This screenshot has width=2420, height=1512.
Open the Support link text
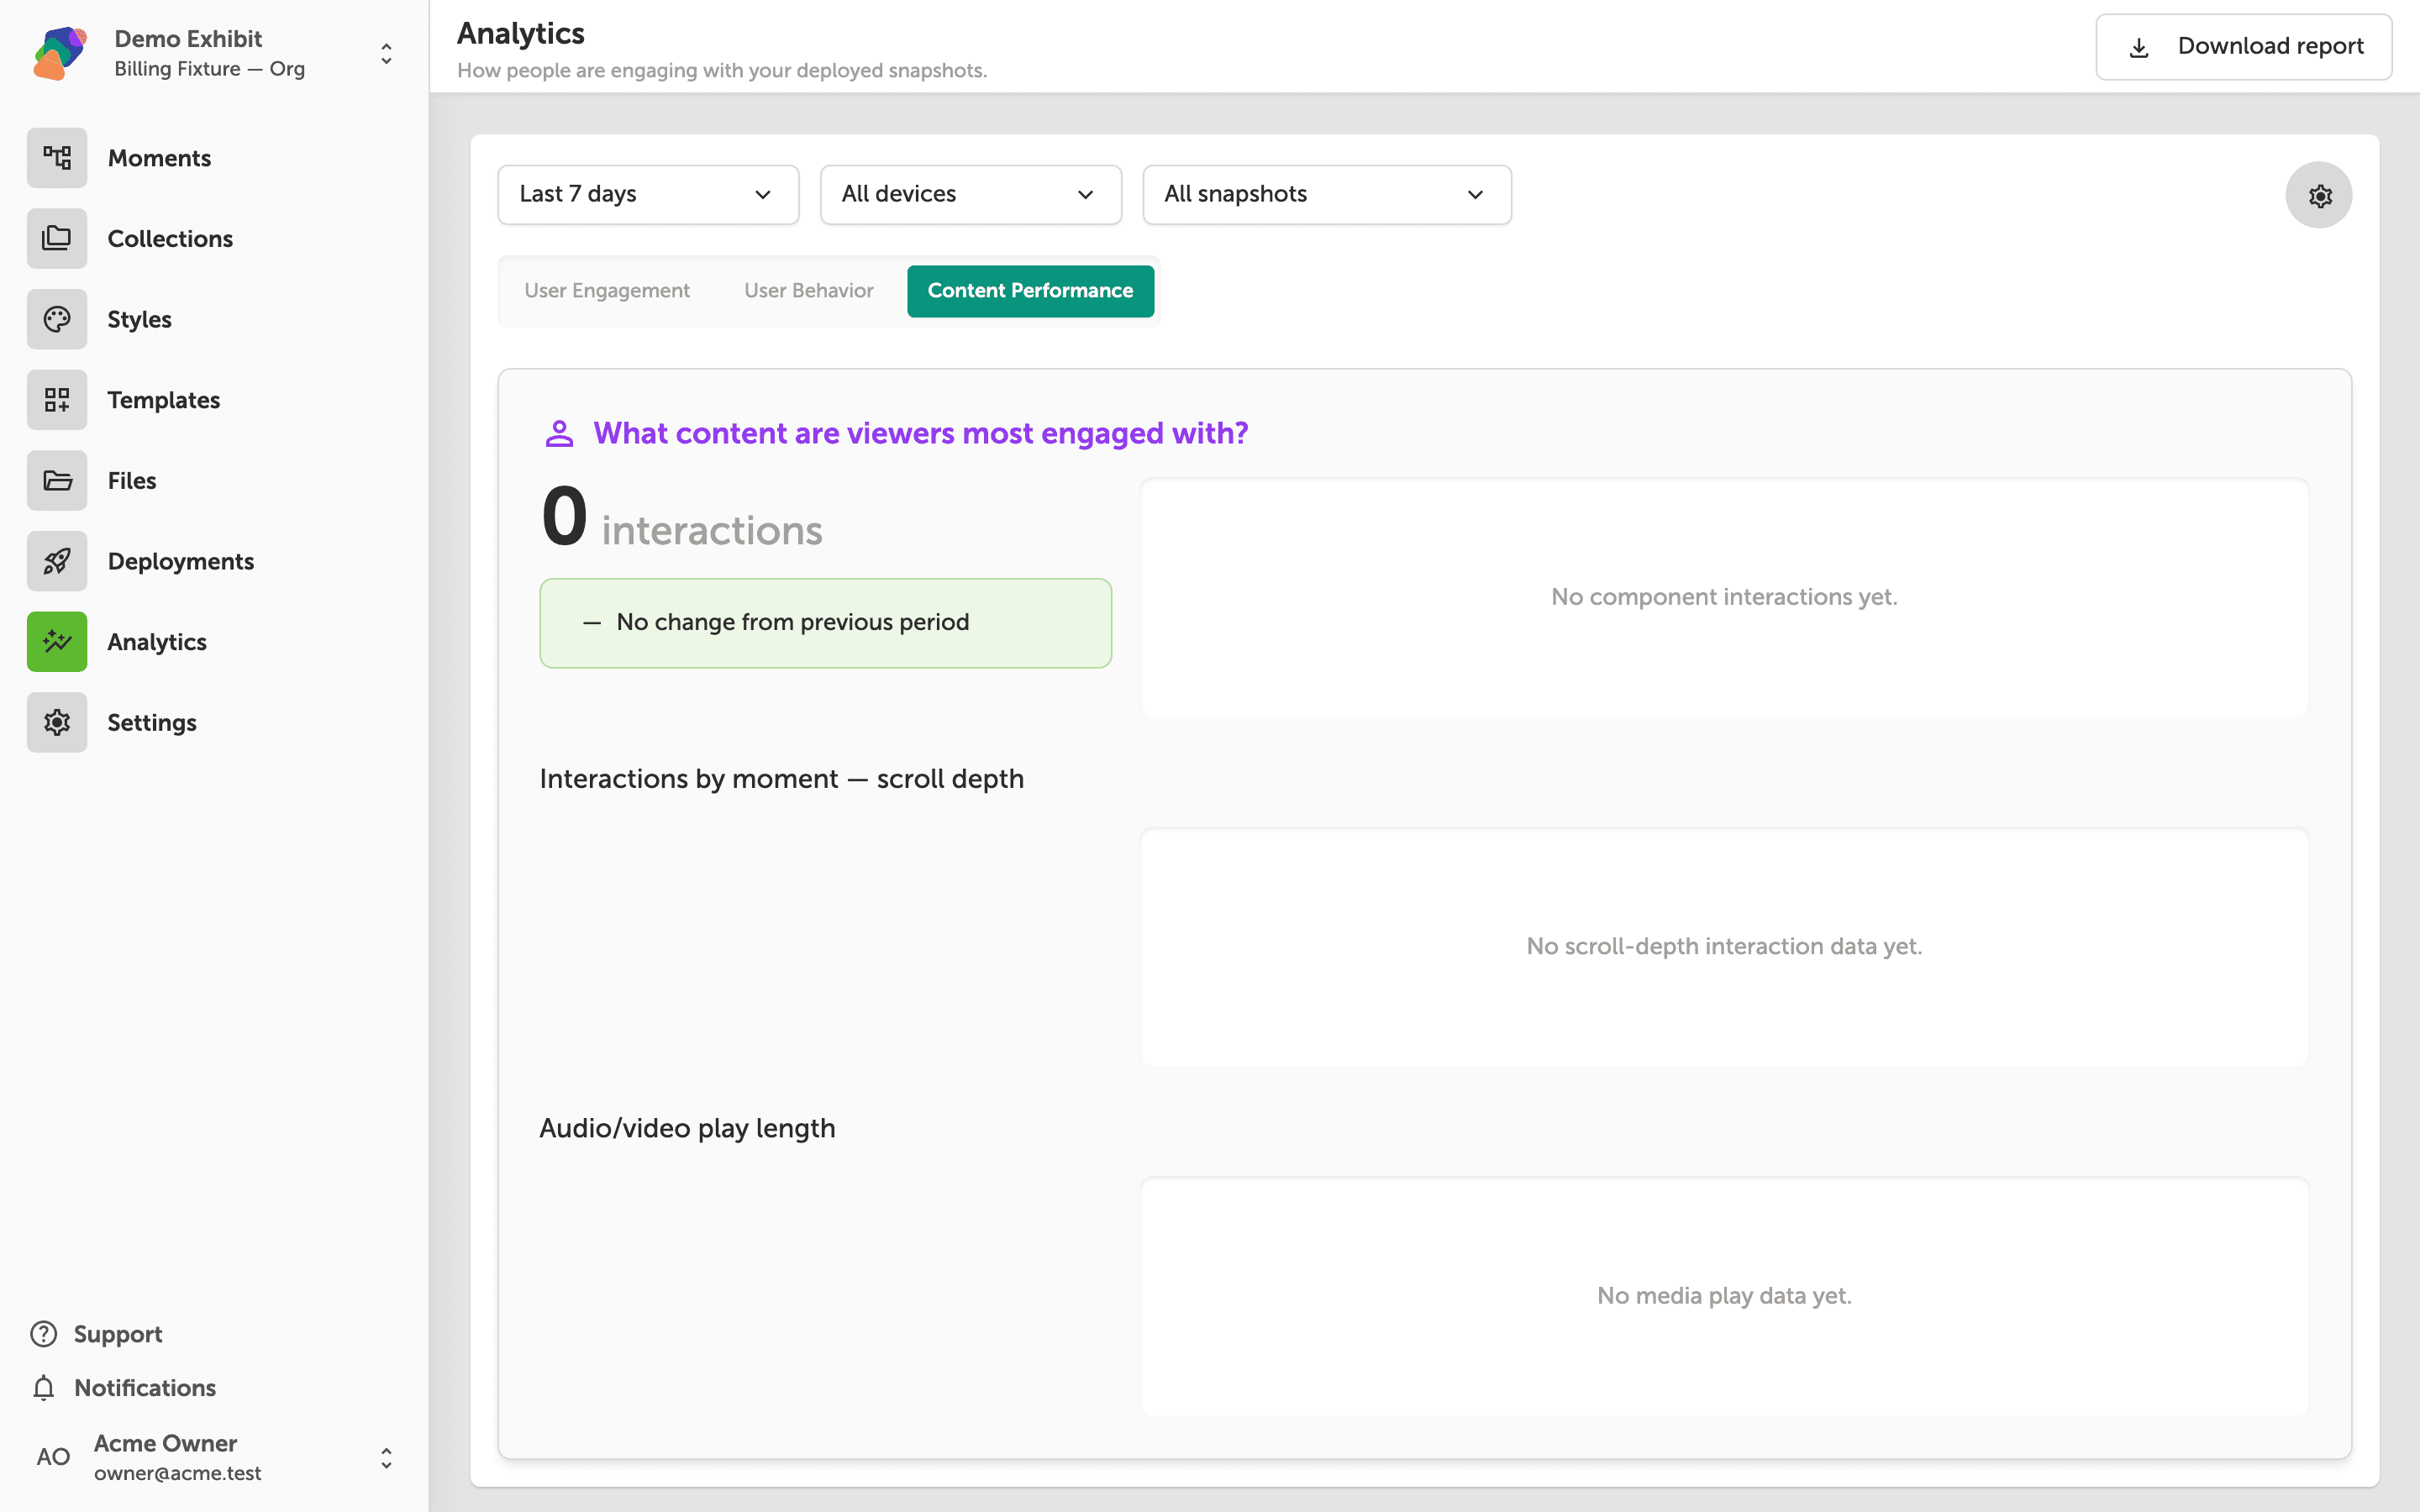[118, 1334]
